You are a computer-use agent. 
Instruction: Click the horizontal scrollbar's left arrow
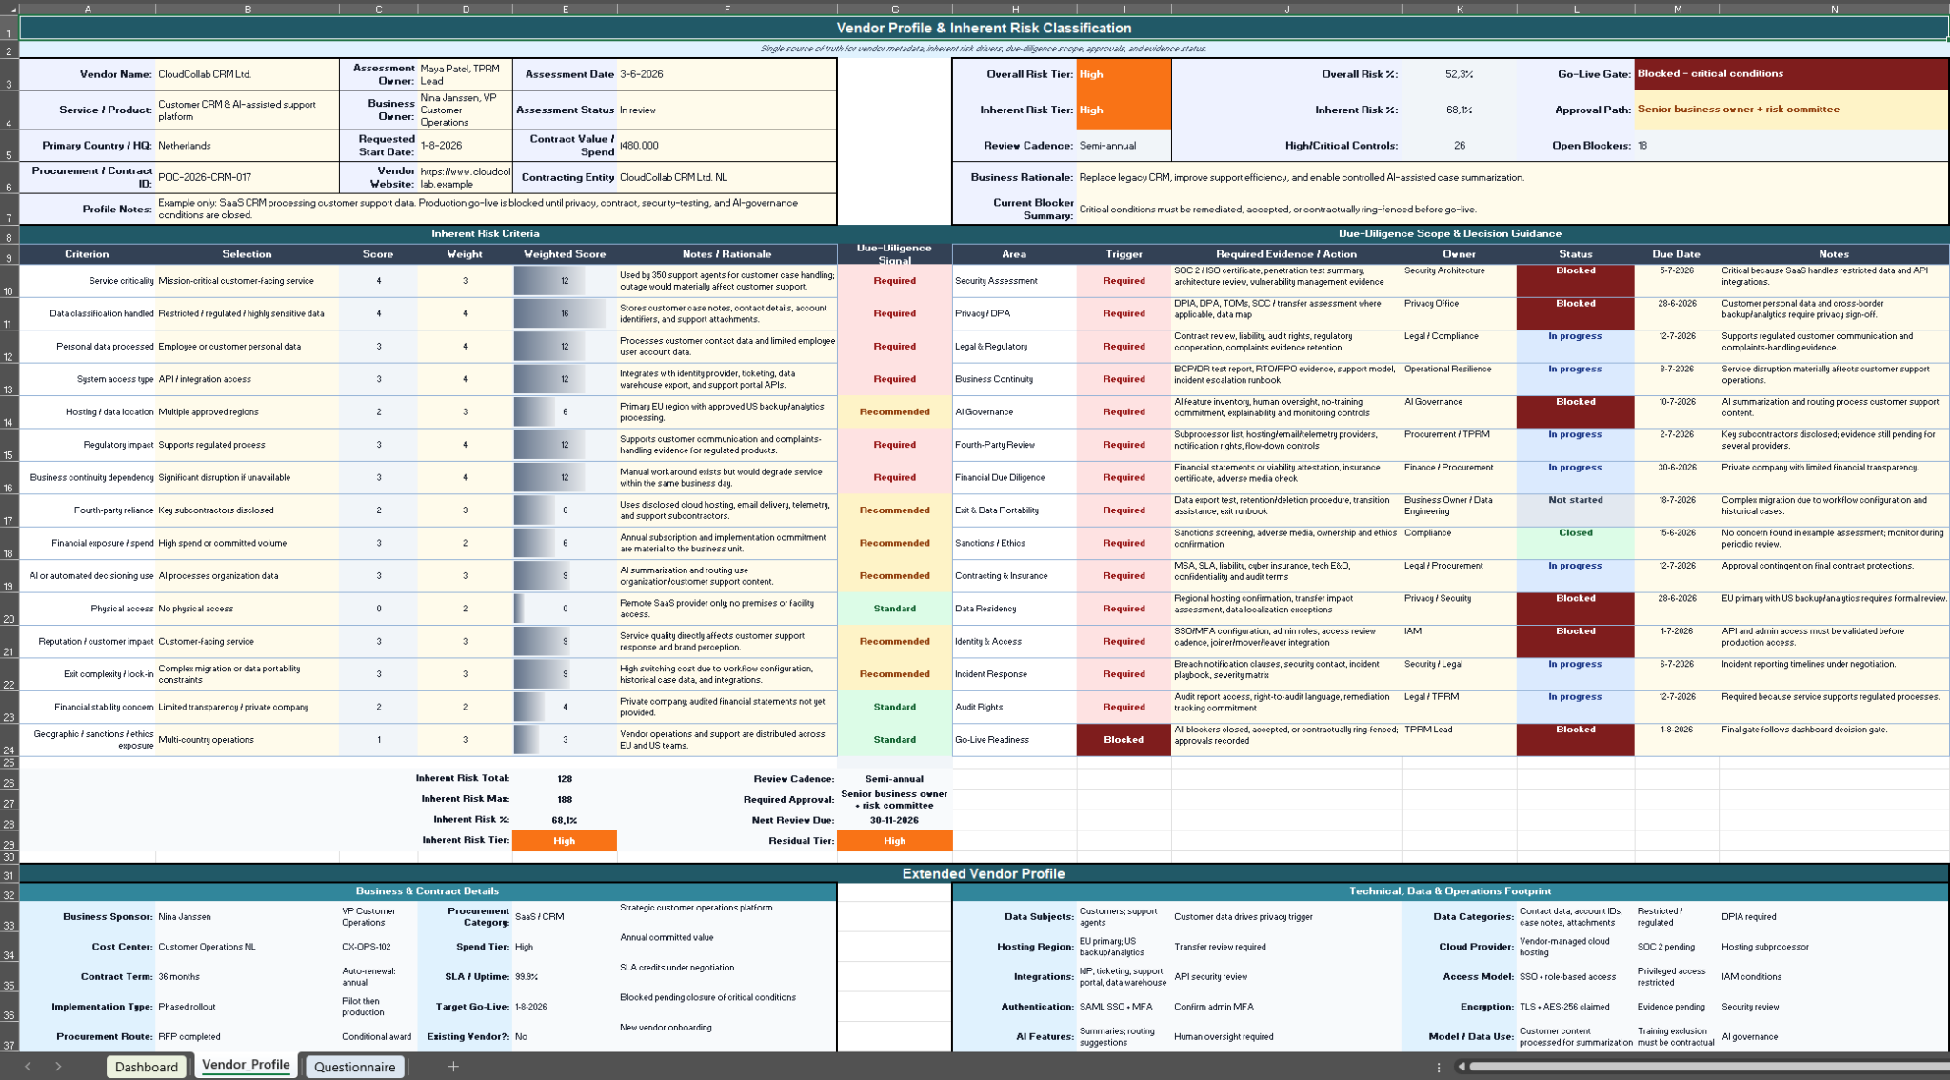coord(1461,1067)
